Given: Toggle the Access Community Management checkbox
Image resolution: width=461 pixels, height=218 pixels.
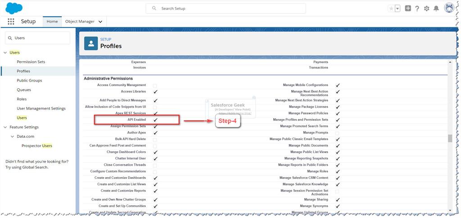Looking at the screenshot, I should click(155, 86).
